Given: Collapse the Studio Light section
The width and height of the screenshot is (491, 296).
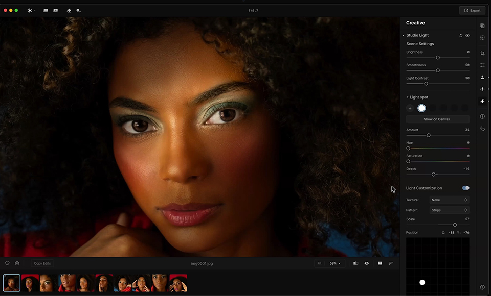Looking at the screenshot, I should pos(403,36).
